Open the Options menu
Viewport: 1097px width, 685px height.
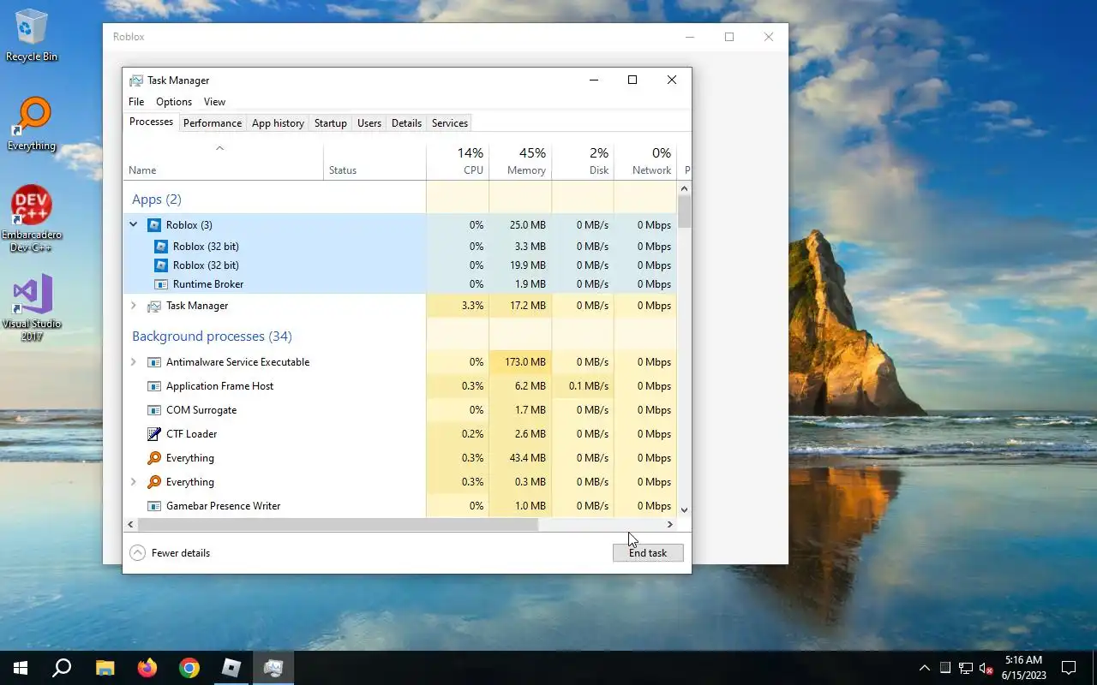pyautogui.click(x=174, y=102)
